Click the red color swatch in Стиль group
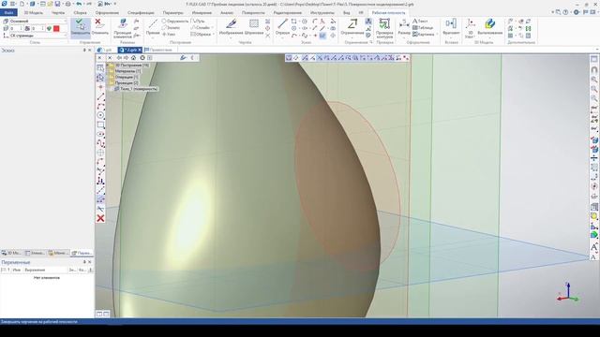The image size is (600, 337). (56, 28)
